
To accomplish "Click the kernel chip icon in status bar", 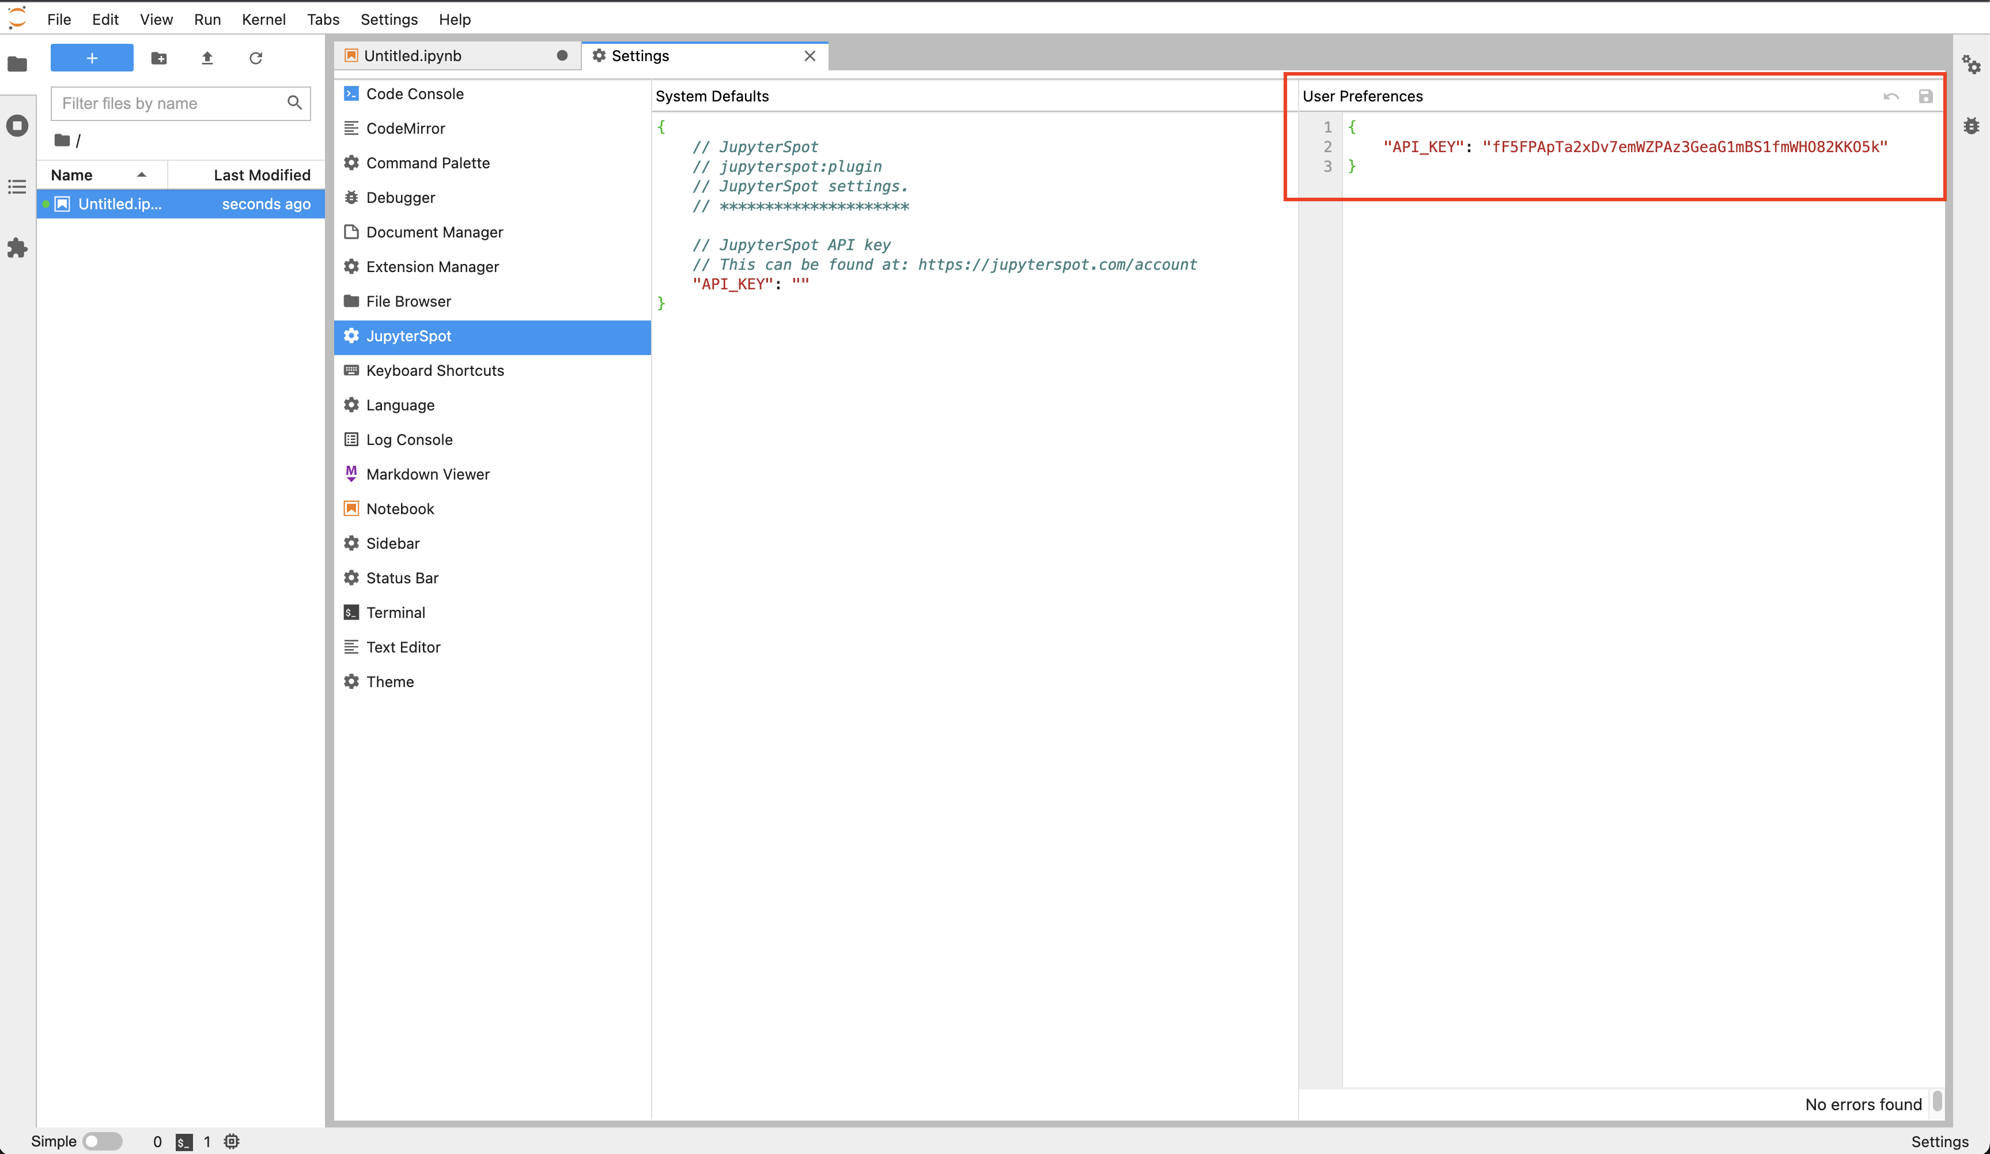I will pyautogui.click(x=232, y=1141).
